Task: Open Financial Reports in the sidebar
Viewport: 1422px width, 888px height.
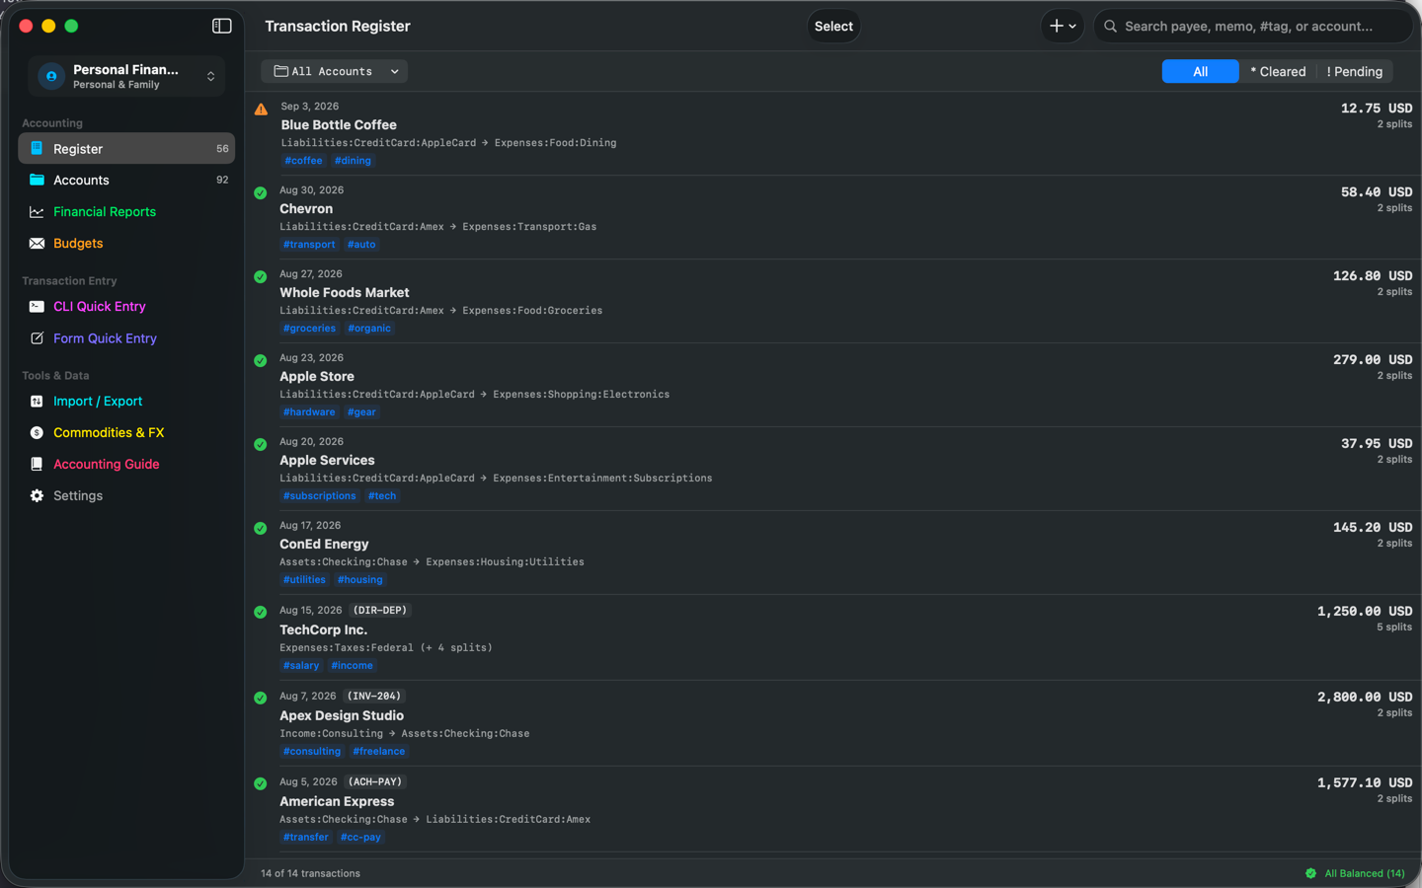Action: [x=126, y=211]
